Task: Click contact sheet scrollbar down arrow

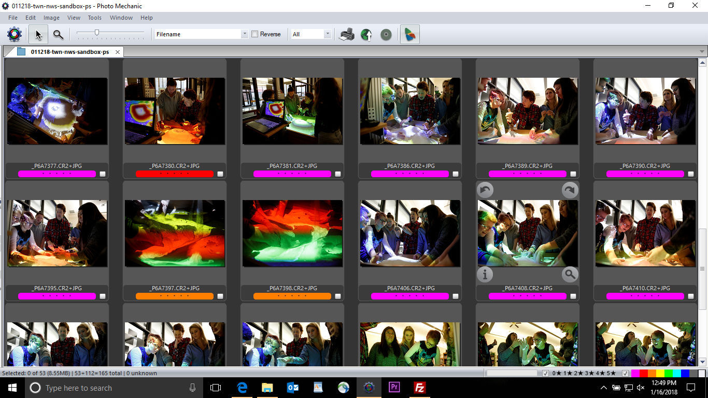Action: pos(703,362)
